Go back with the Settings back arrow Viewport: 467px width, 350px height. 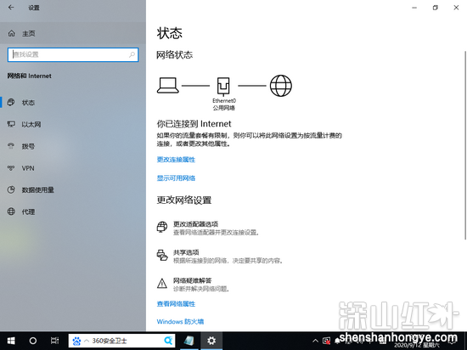11,8
